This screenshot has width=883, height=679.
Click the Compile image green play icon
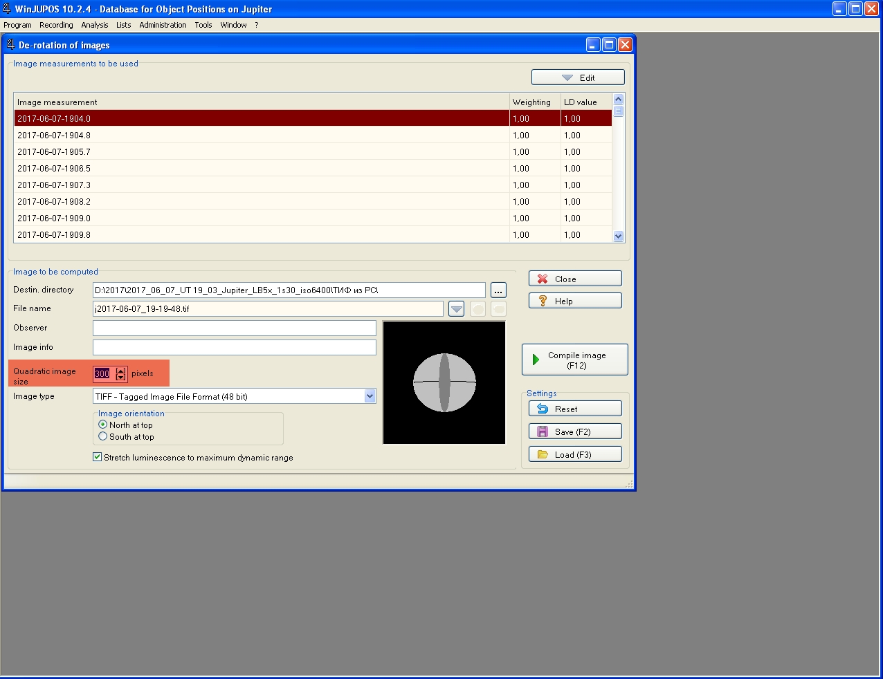pos(536,360)
